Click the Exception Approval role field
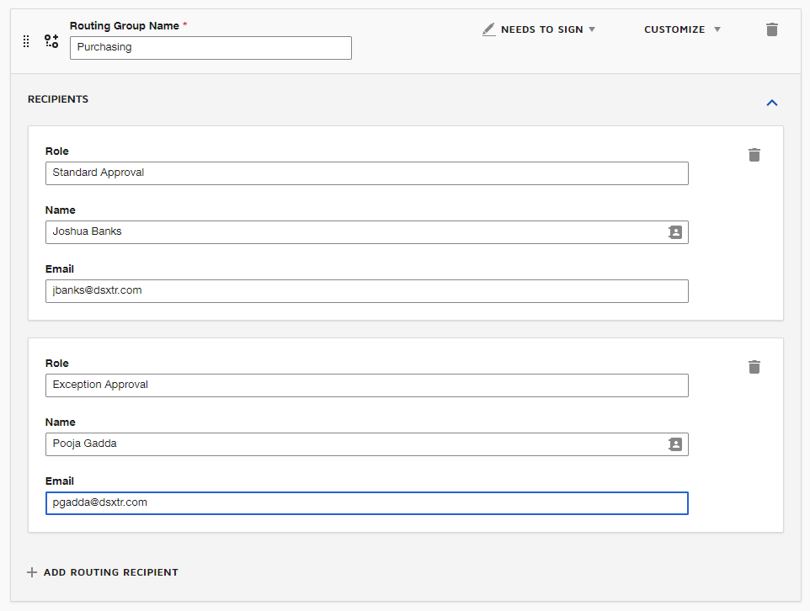The width and height of the screenshot is (810, 611). click(x=367, y=385)
